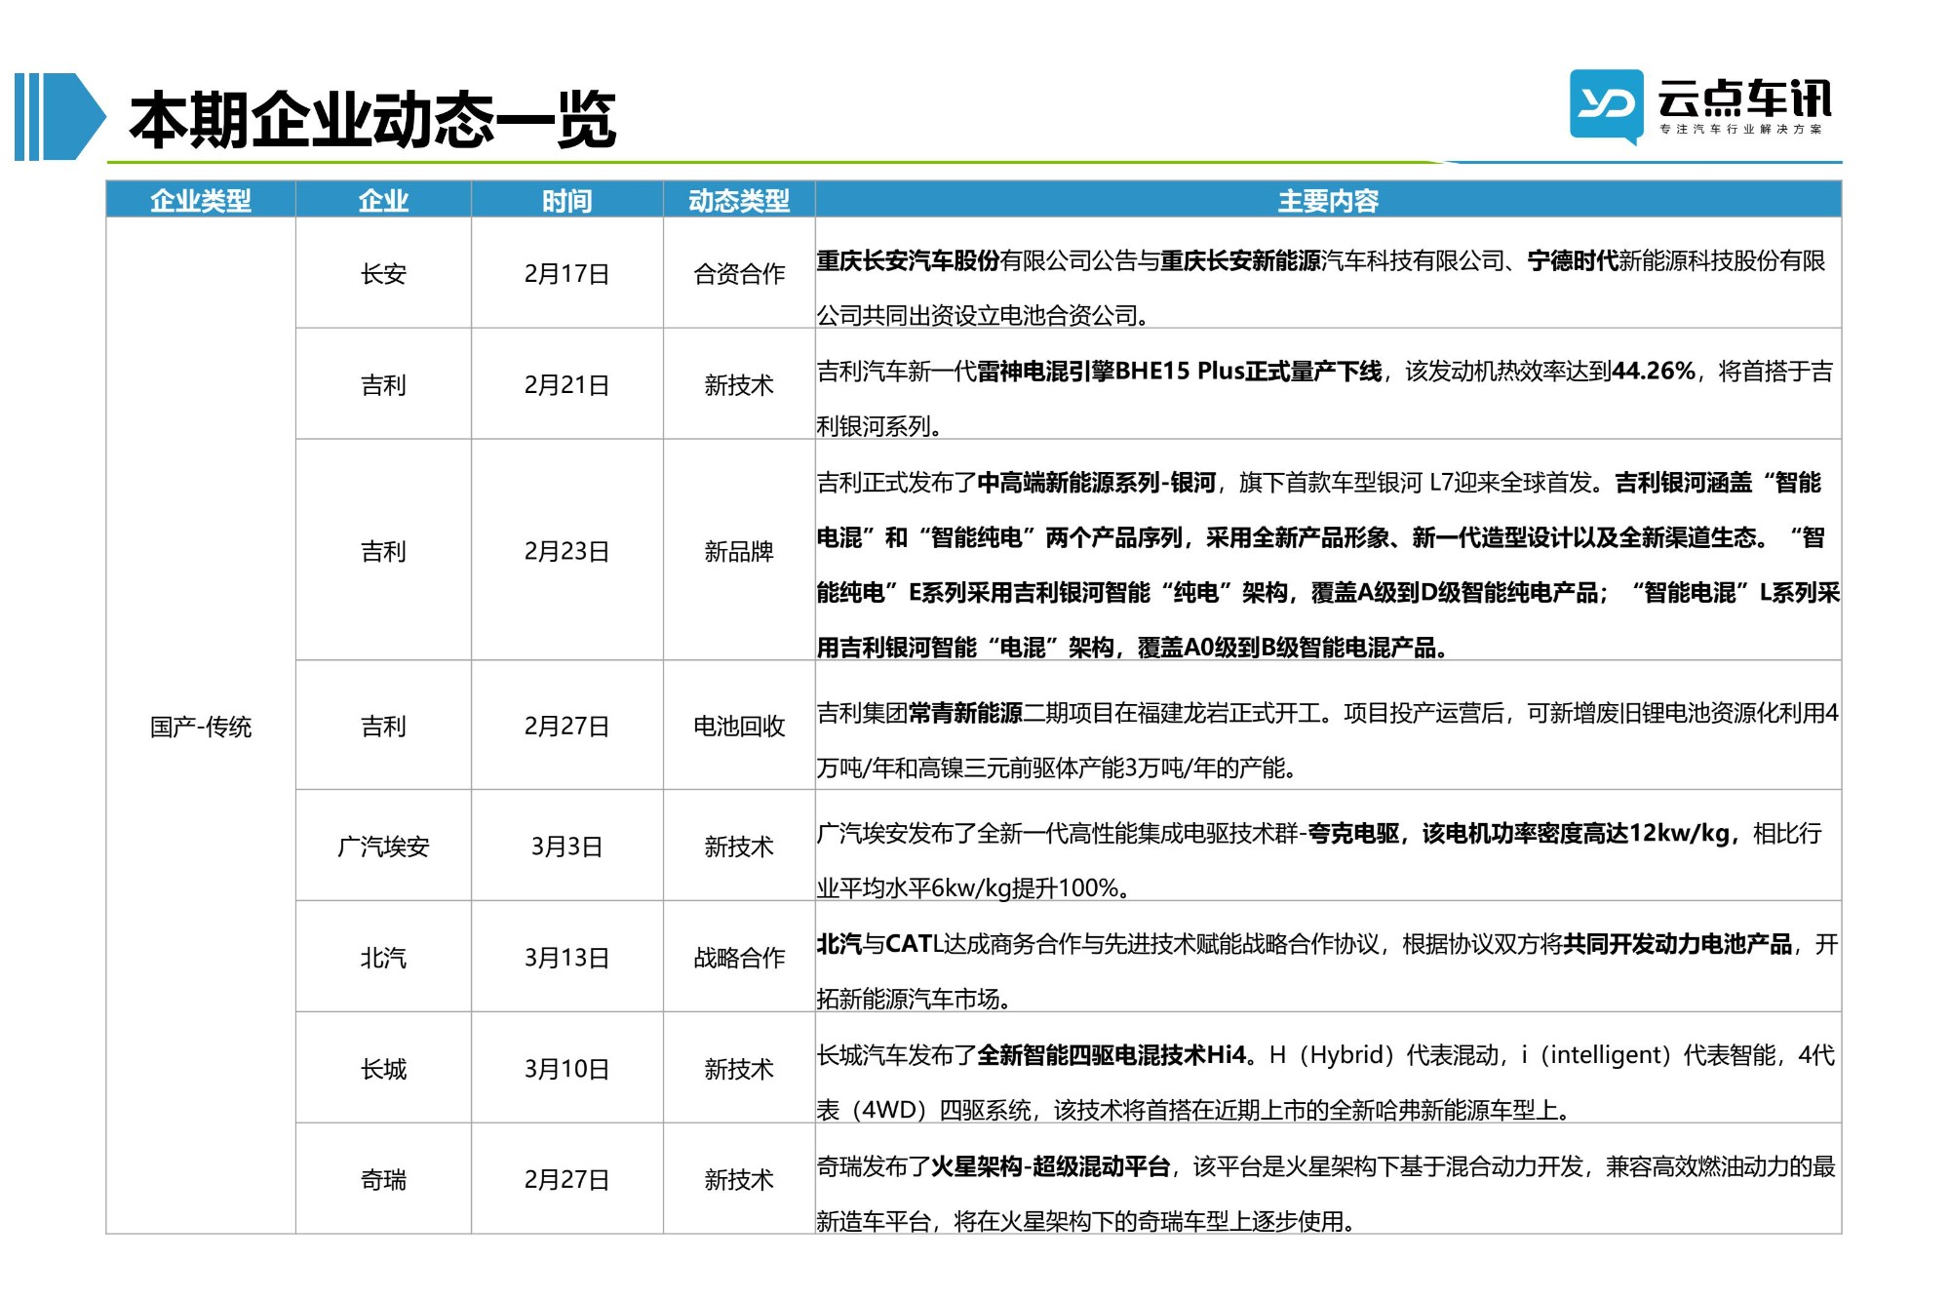Image resolution: width=1950 pixels, height=1300 pixels.
Task: Click the "战略合作" type cell
Action: (739, 958)
